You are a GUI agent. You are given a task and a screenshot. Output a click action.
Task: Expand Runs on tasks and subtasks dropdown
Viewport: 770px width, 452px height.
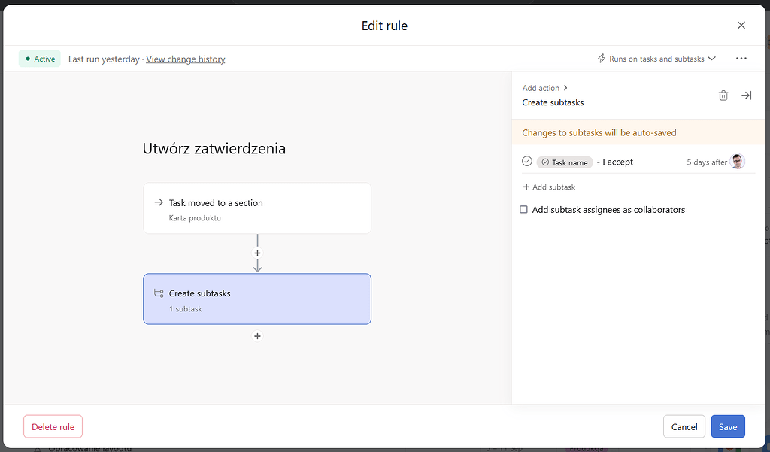tap(711, 59)
